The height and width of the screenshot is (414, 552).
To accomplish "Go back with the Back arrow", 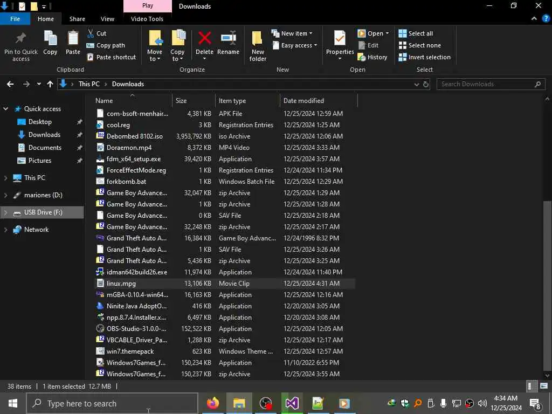I will click(x=10, y=84).
